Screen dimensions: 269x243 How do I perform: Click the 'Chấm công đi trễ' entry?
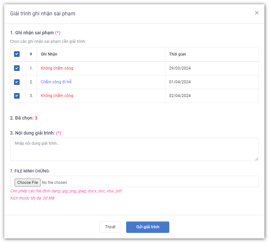[56, 82]
